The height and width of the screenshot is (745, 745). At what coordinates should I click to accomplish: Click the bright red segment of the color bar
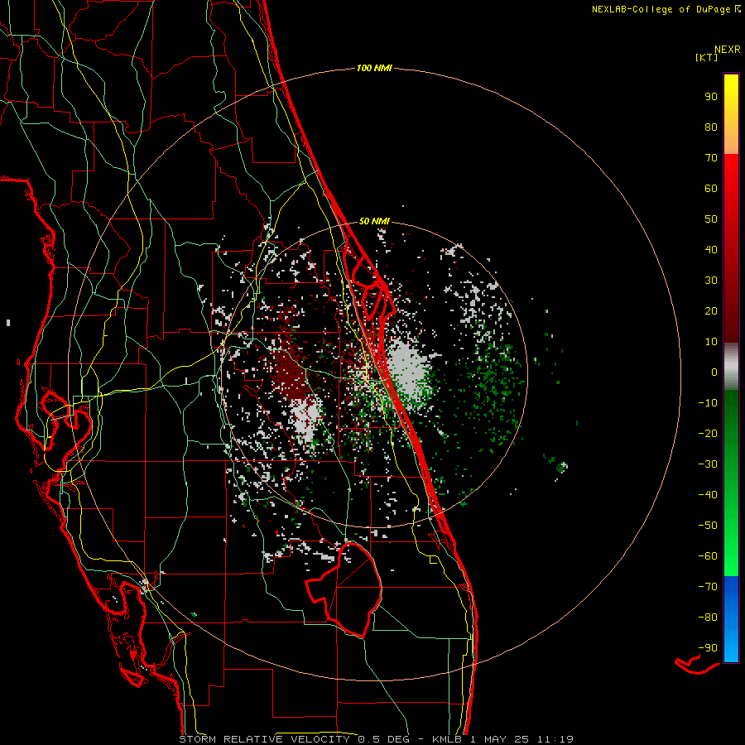click(x=731, y=190)
